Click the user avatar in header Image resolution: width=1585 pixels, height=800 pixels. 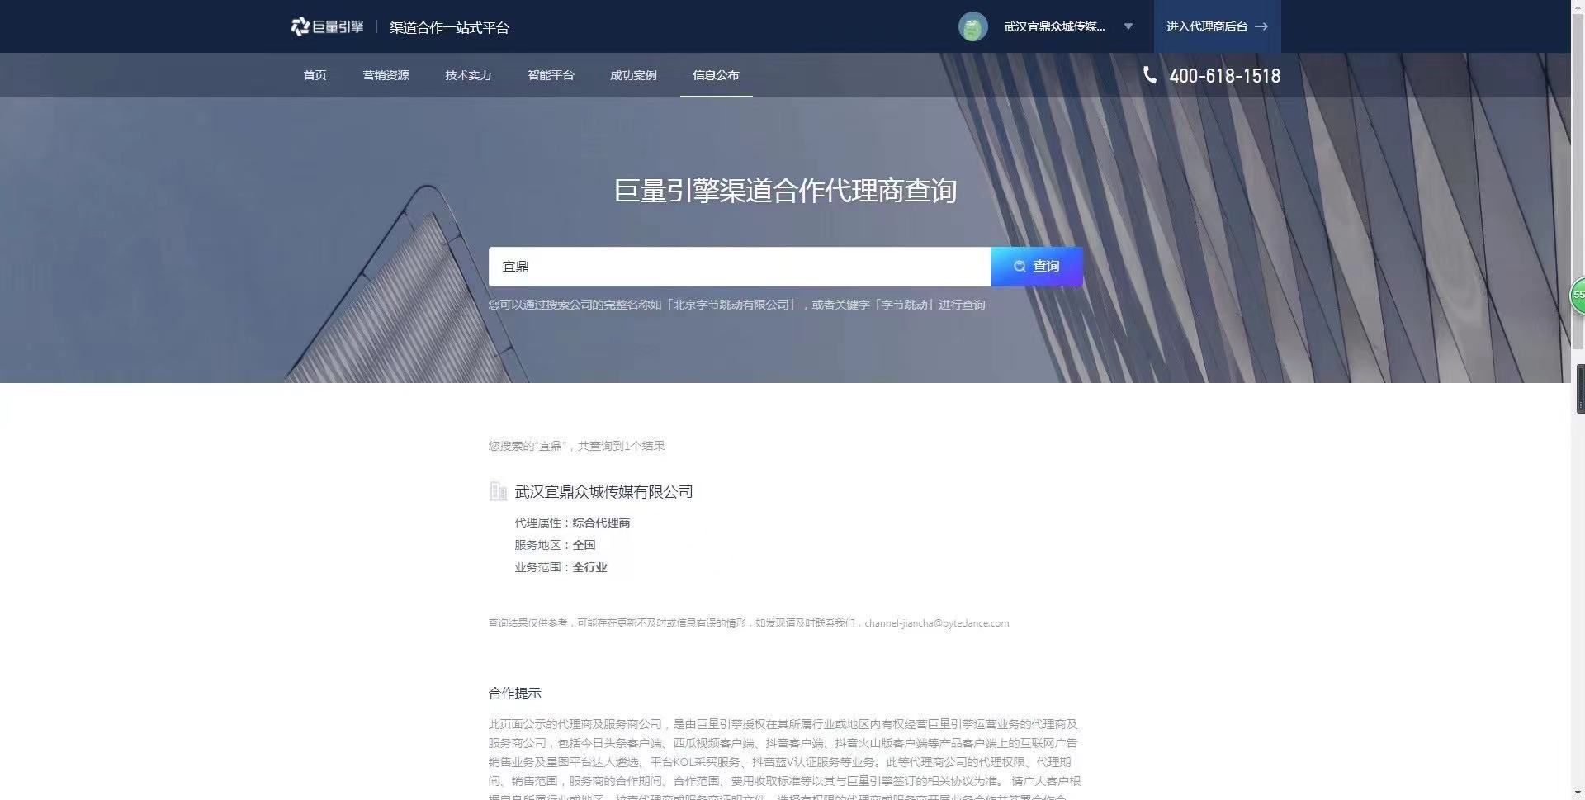coord(972,26)
